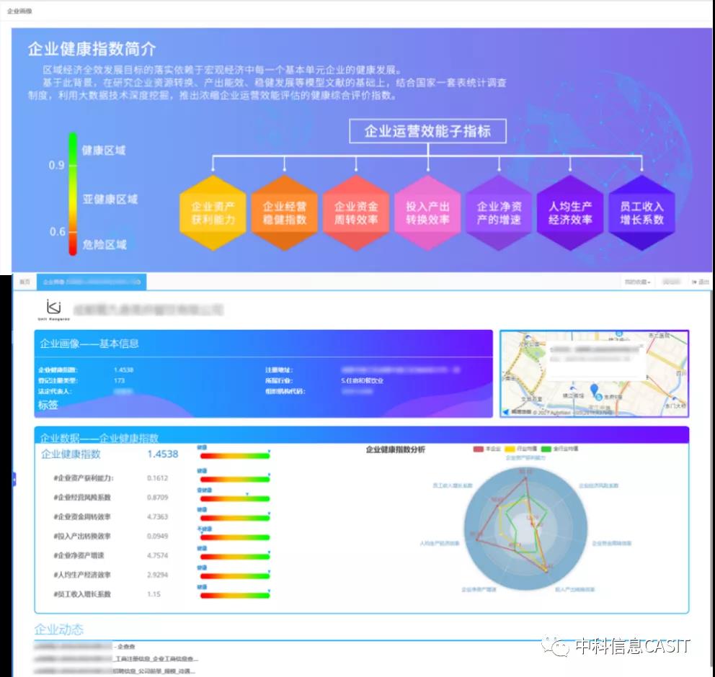Toggle the 全行业均值 green legend series
The height and width of the screenshot is (677, 715).
tap(559, 449)
